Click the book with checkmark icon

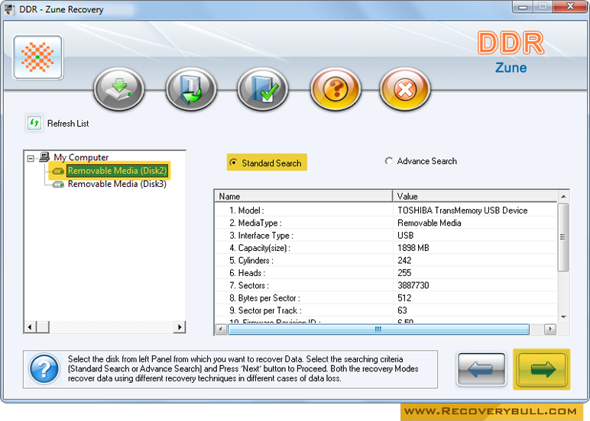(263, 89)
